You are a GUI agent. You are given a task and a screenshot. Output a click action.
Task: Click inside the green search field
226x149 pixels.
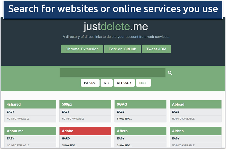112,73
